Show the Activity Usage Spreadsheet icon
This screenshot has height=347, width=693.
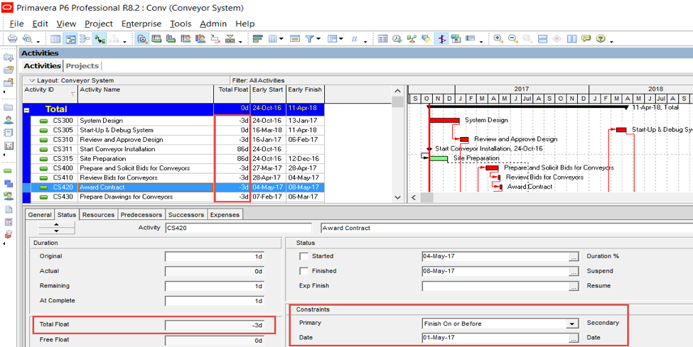coord(157,39)
